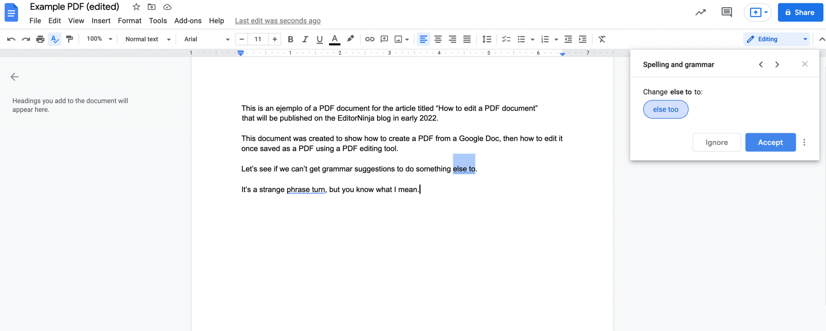
Task: Click the blue Share button
Action: pyautogui.click(x=800, y=12)
